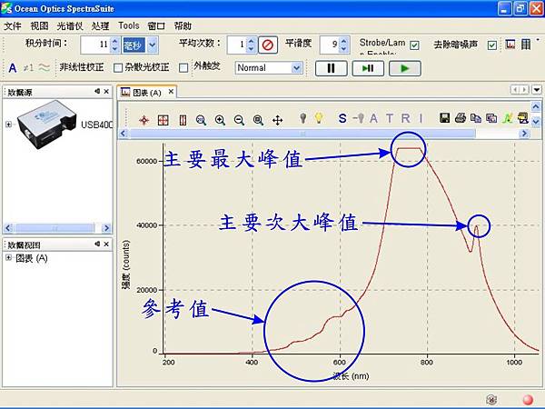Image resolution: width=545 pixels, height=409 pixels.
Task: Close the 数据源 panel
Action: click(x=106, y=92)
